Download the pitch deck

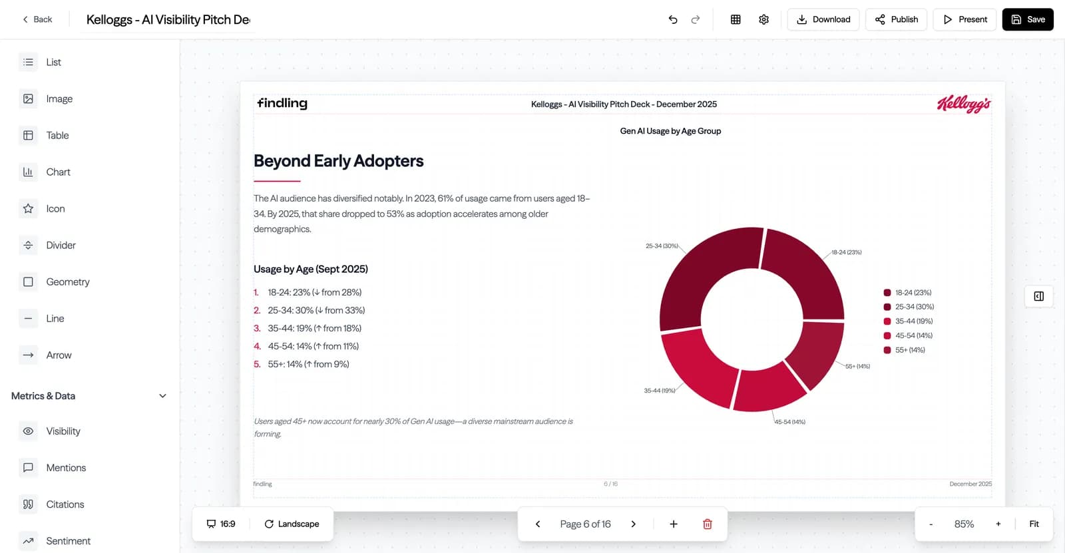coord(823,19)
